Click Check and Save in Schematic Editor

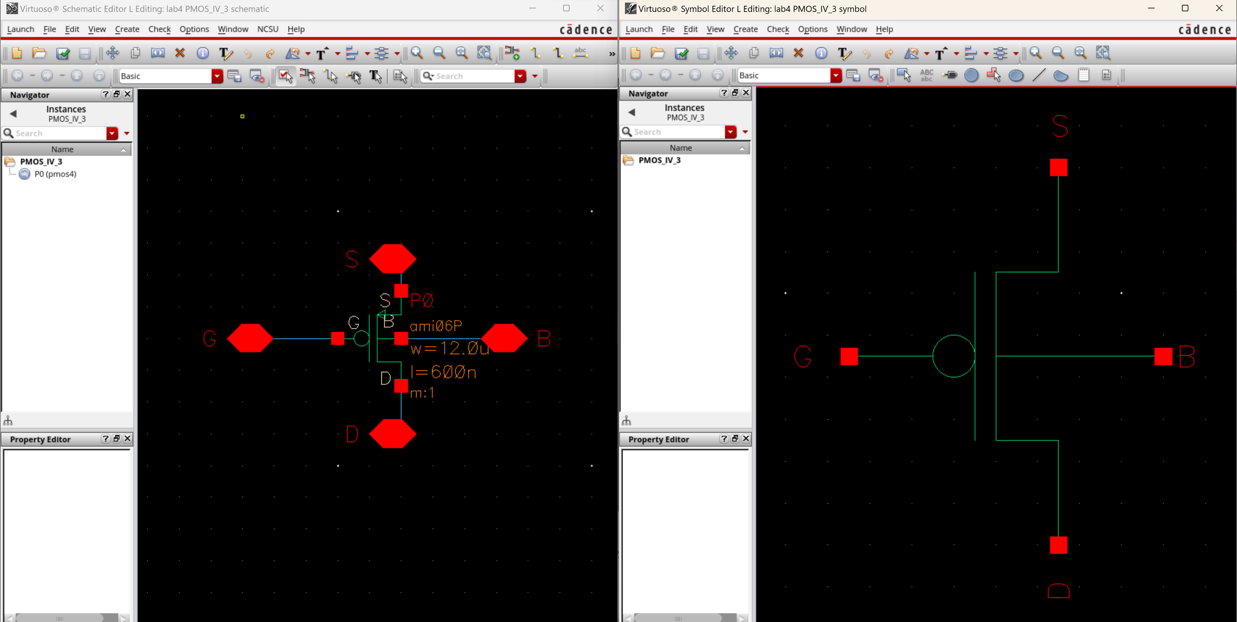click(x=62, y=53)
